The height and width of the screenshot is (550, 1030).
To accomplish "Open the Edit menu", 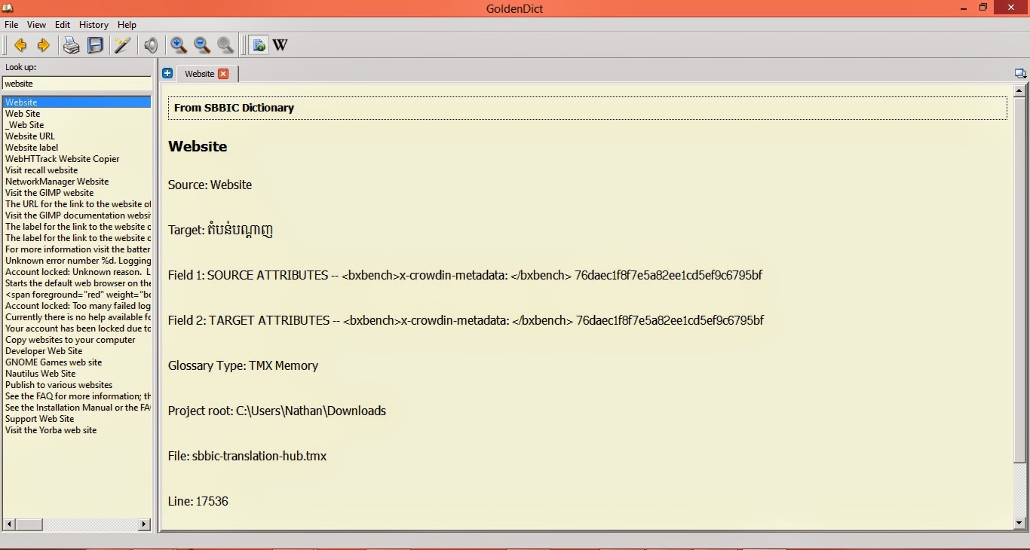I will click(63, 25).
